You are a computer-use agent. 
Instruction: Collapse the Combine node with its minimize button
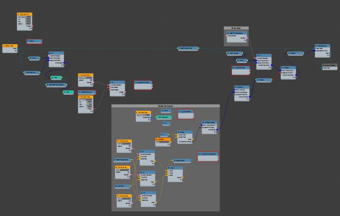(x=249, y=87)
